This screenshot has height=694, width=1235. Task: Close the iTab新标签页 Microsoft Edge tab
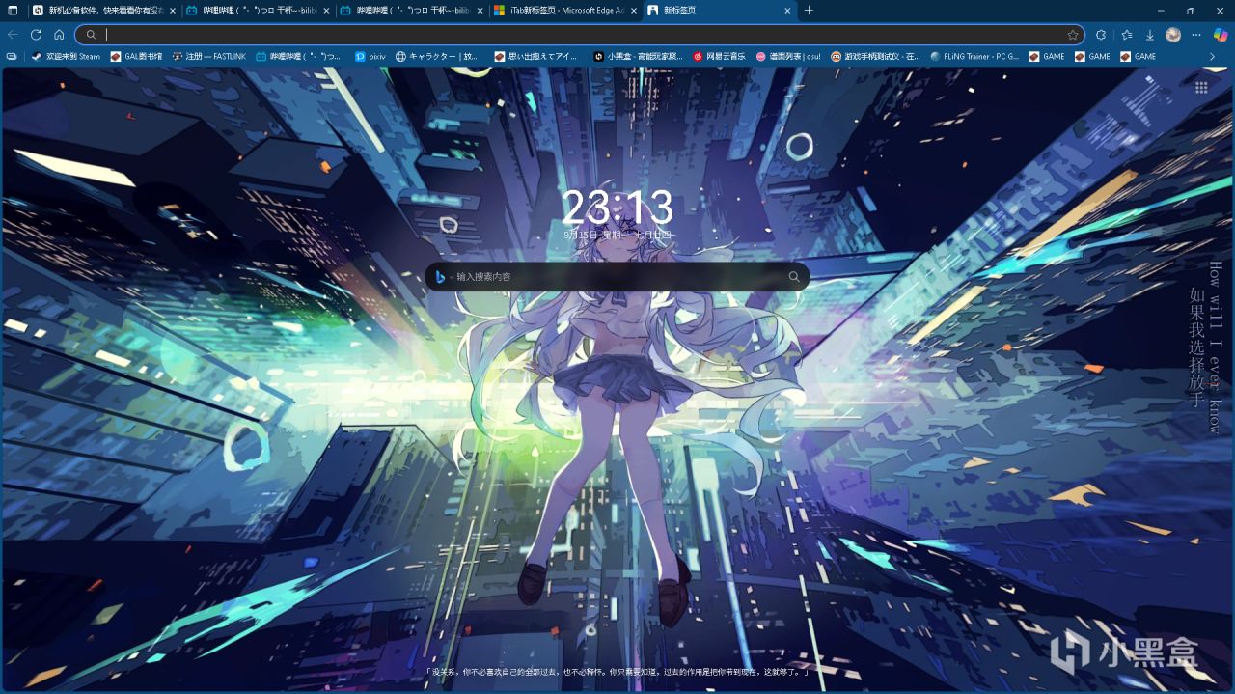click(633, 11)
